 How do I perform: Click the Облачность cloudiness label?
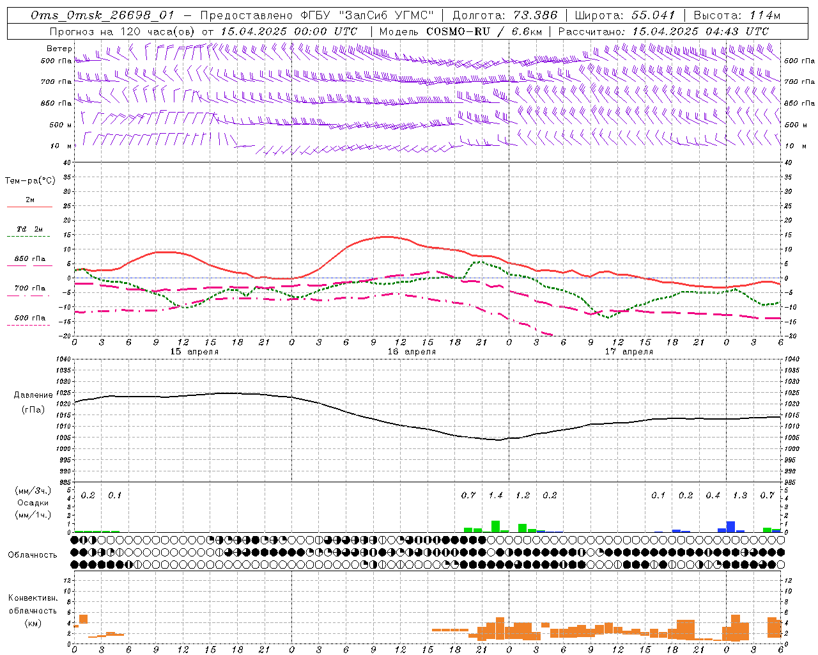[x=33, y=555]
